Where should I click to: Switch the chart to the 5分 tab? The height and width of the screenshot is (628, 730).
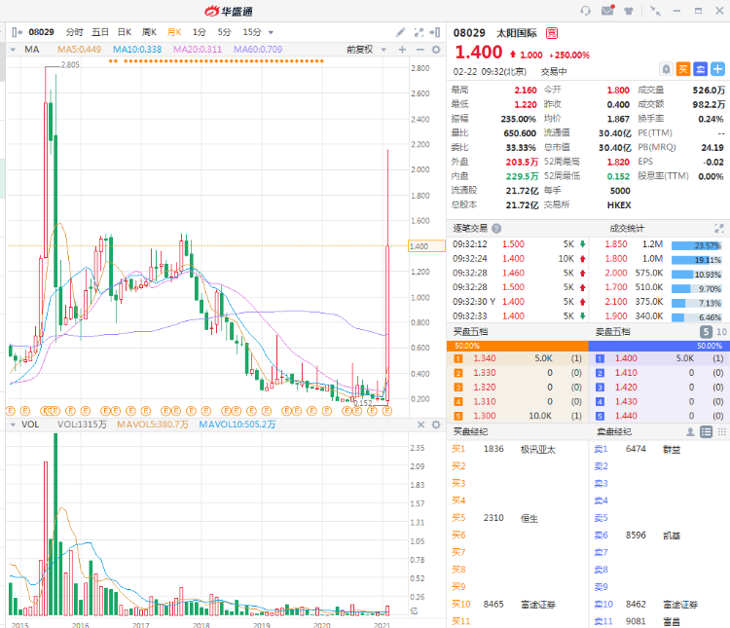pos(225,32)
